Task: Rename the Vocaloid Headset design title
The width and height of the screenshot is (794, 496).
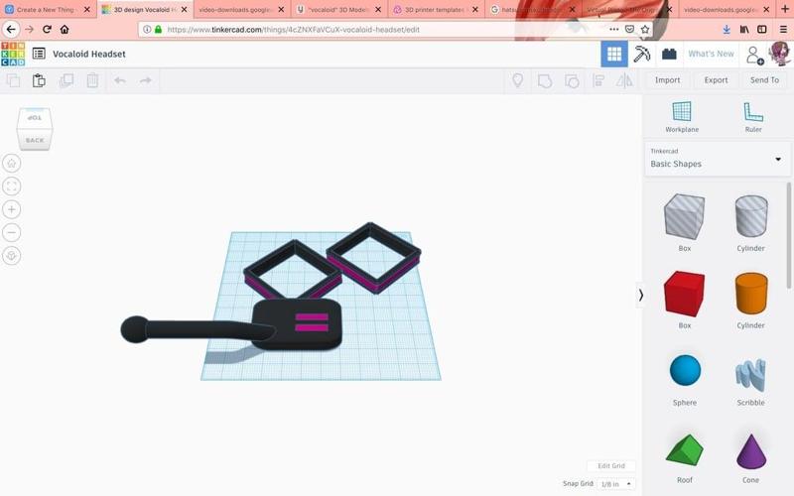Action: coord(89,54)
